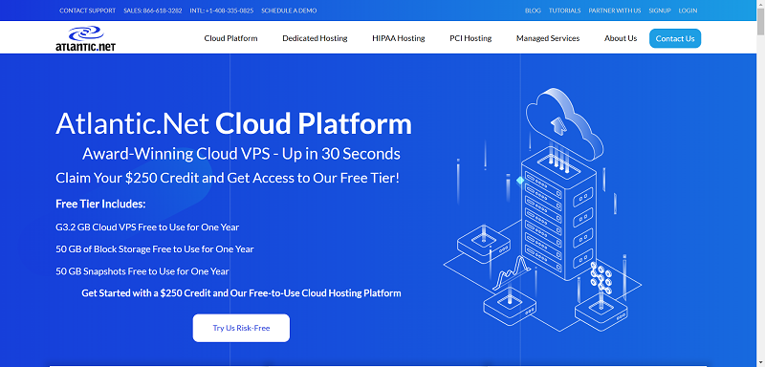
Task: Click 'G3.2 GB Cloud VPS Free' line
Action: click(x=147, y=227)
